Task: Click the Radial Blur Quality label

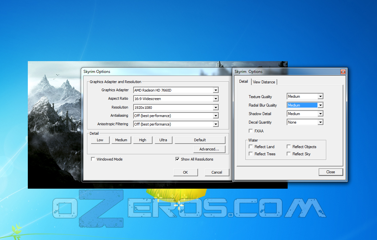Action: 263,105
